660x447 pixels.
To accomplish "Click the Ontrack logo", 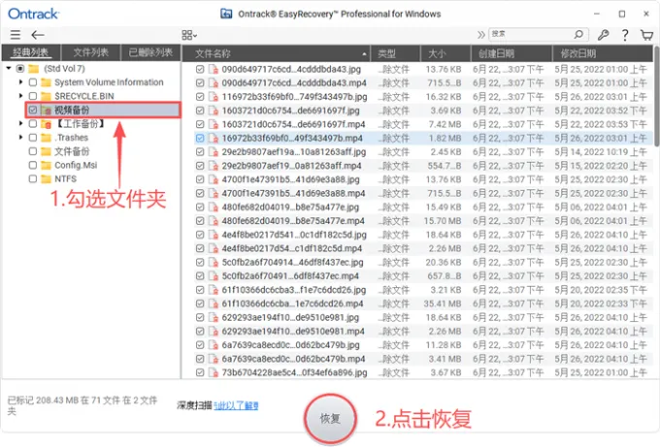I will 33,14.
